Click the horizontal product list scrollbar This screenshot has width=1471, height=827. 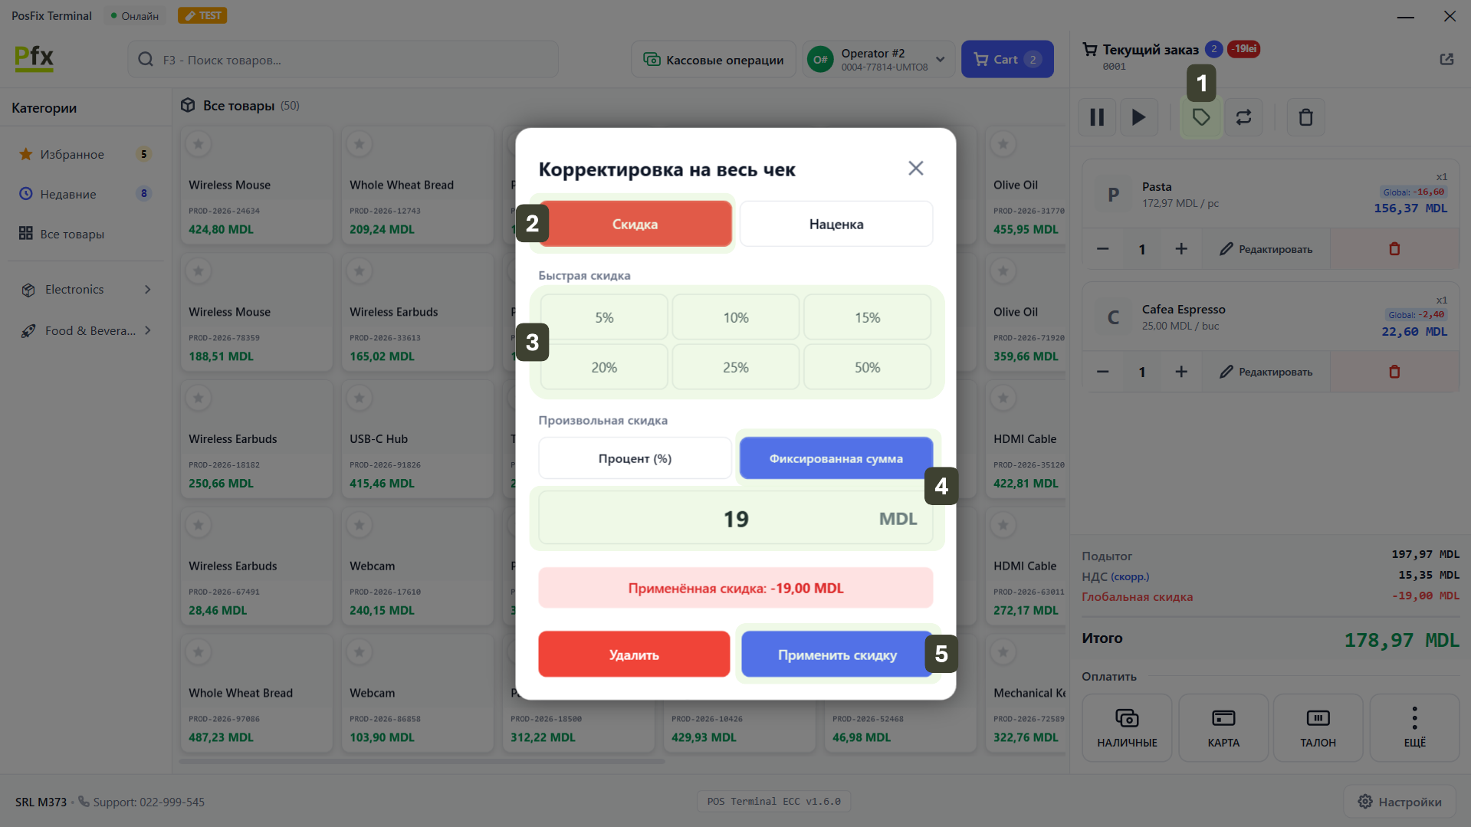coord(422,761)
